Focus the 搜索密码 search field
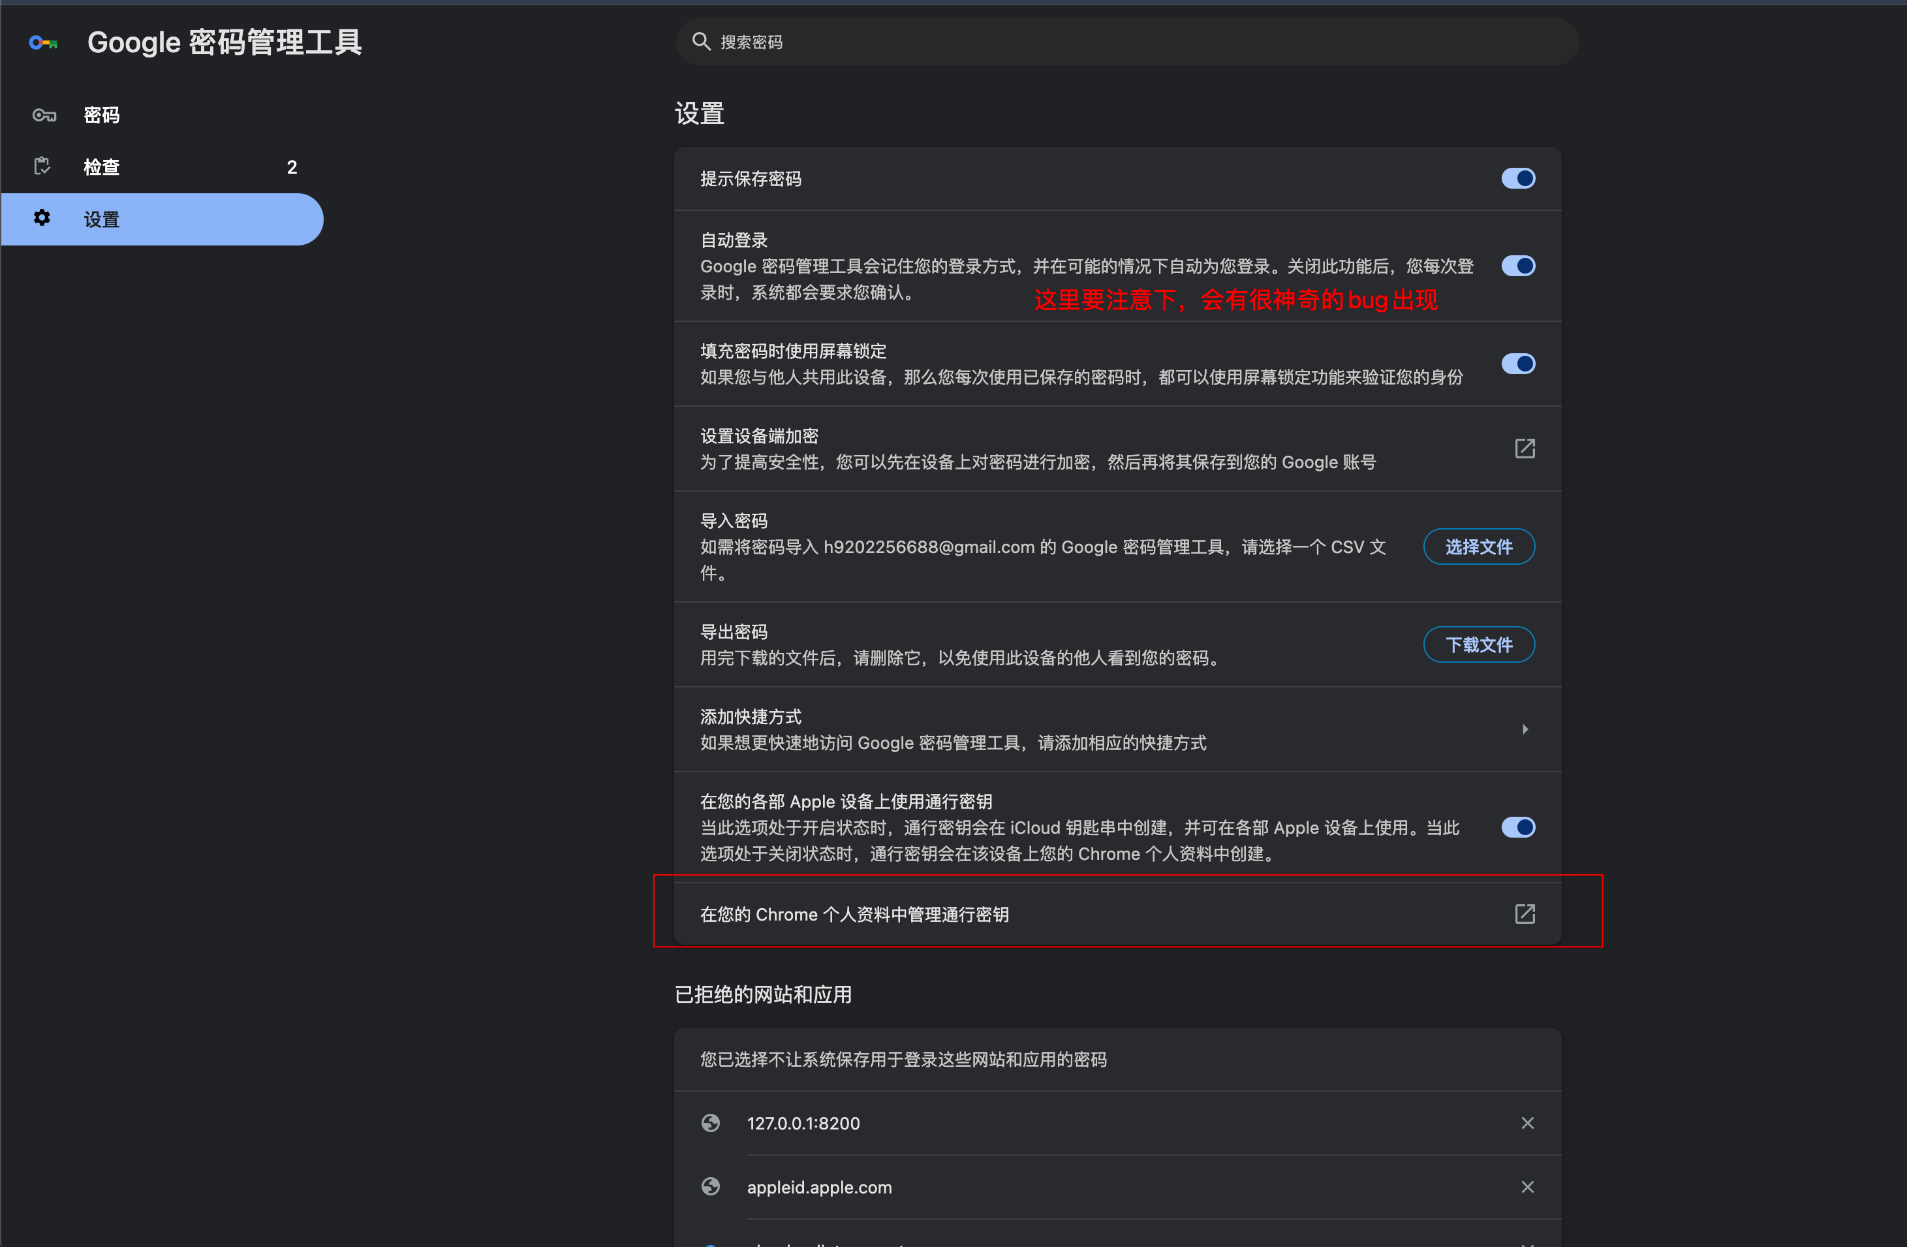 point(1127,42)
